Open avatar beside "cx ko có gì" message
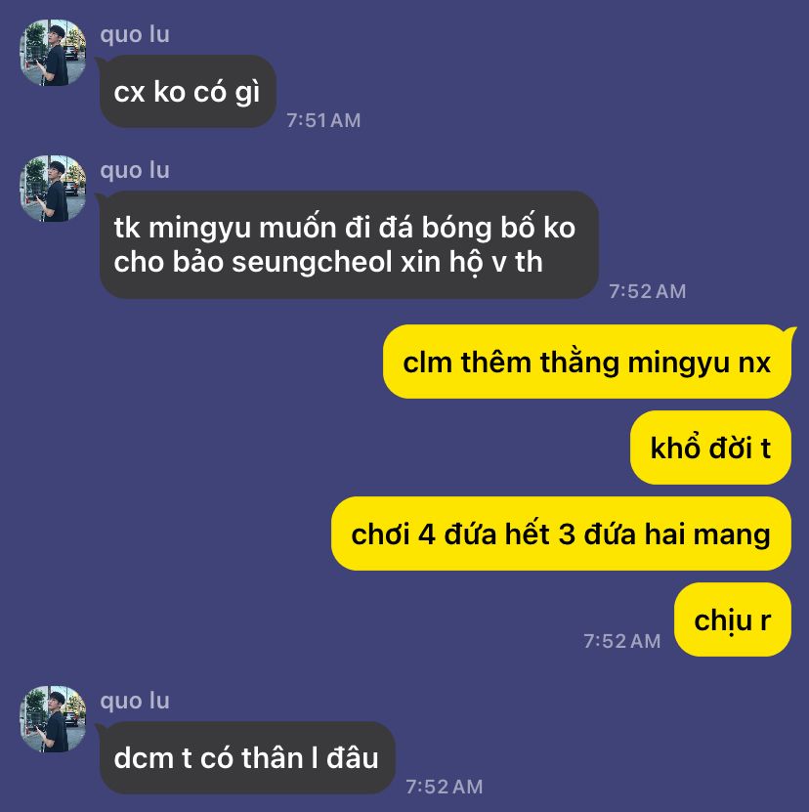 53,53
